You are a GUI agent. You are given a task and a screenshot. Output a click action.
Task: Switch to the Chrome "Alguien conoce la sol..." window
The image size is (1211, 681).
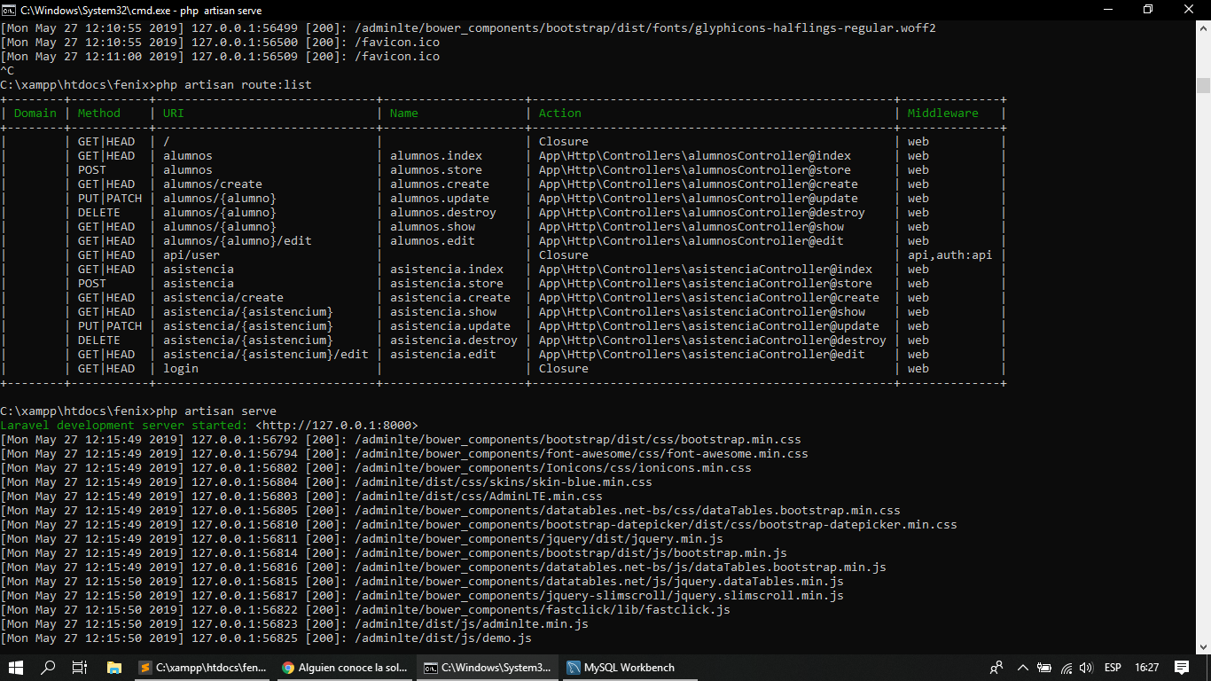[x=345, y=667]
